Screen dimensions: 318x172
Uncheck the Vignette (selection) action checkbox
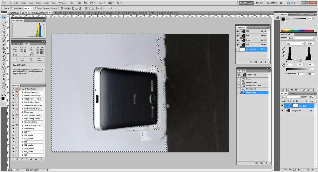[x=13, y=92]
